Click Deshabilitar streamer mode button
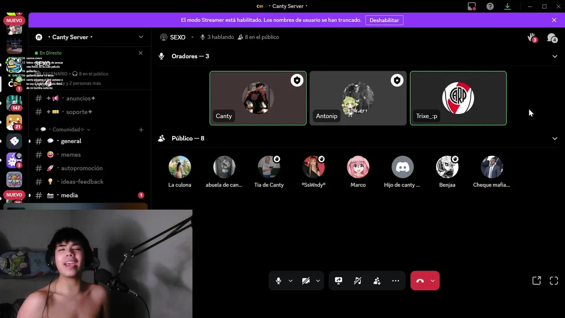Screen dimensions: 565x318 [x=384, y=20]
